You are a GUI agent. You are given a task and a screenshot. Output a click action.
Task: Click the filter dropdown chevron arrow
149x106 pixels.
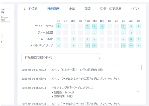(x=100, y=58)
